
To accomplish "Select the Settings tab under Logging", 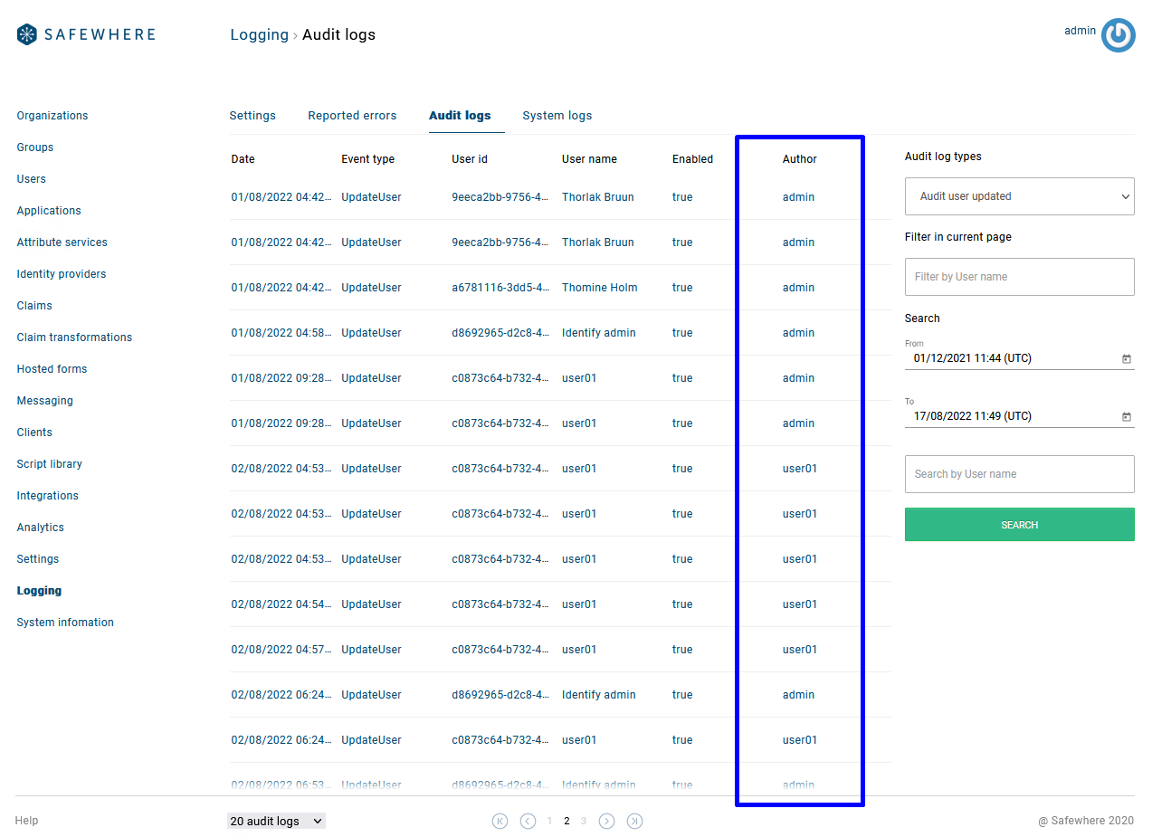I will 252,116.
